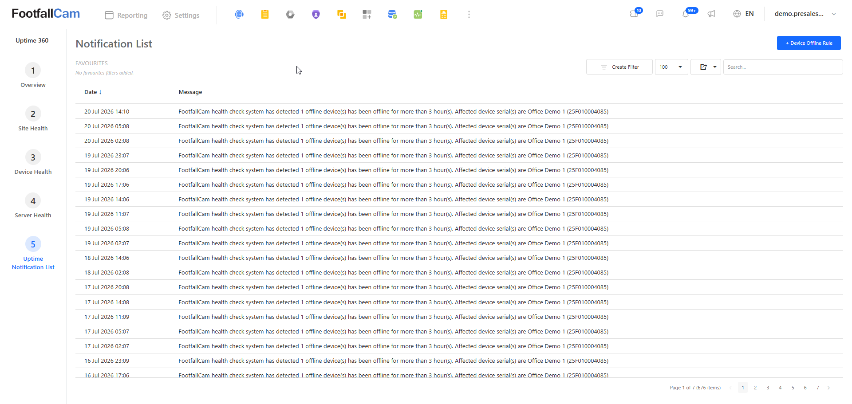
Task: Select the 20 Jul 2026 02:08 row
Action: 459,141
